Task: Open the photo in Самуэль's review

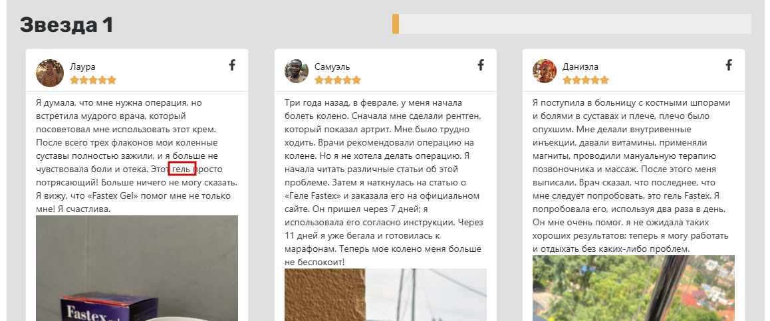Action: pyautogui.click(x=386, y=294)
